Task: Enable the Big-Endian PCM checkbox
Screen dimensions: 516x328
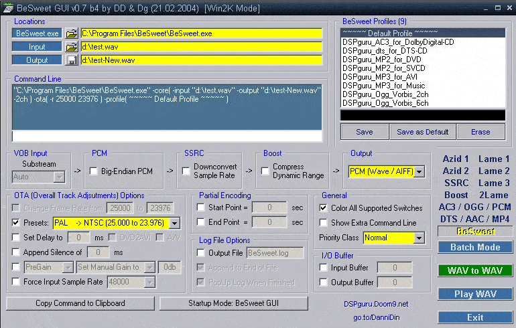Action: pos(93,171)
